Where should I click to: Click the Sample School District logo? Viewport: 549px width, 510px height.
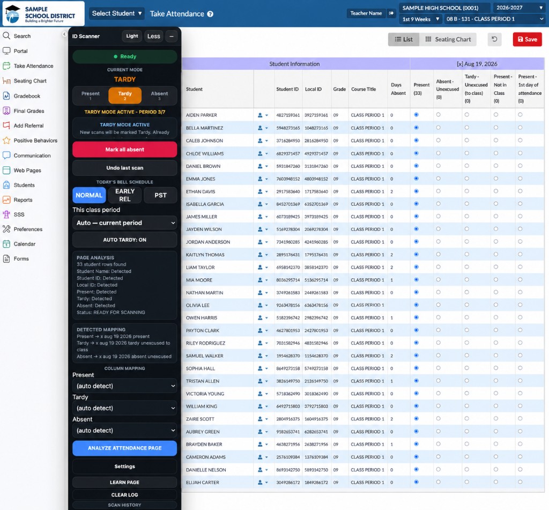click(43, 13)
